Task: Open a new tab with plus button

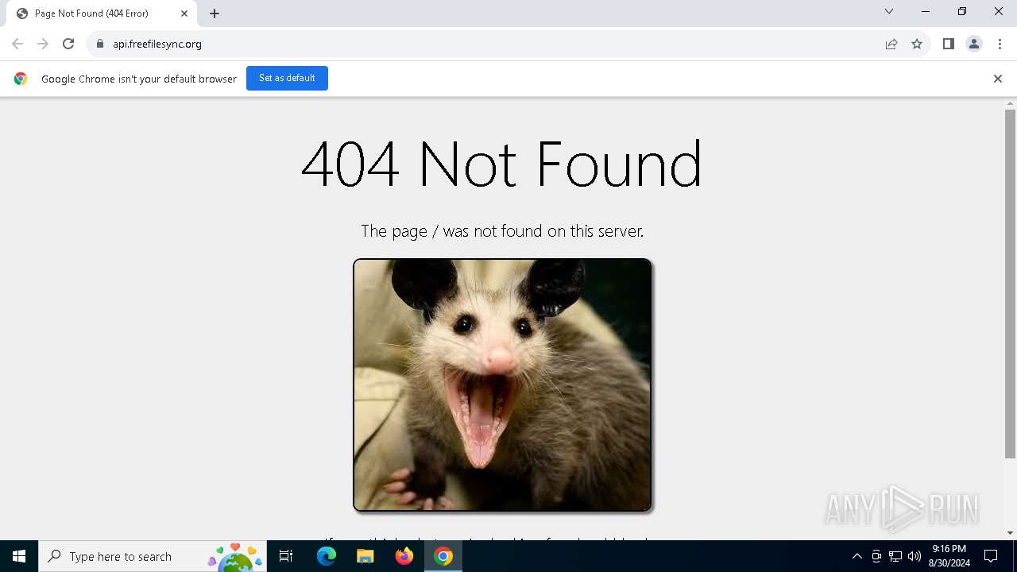Action: pos(215,14)
